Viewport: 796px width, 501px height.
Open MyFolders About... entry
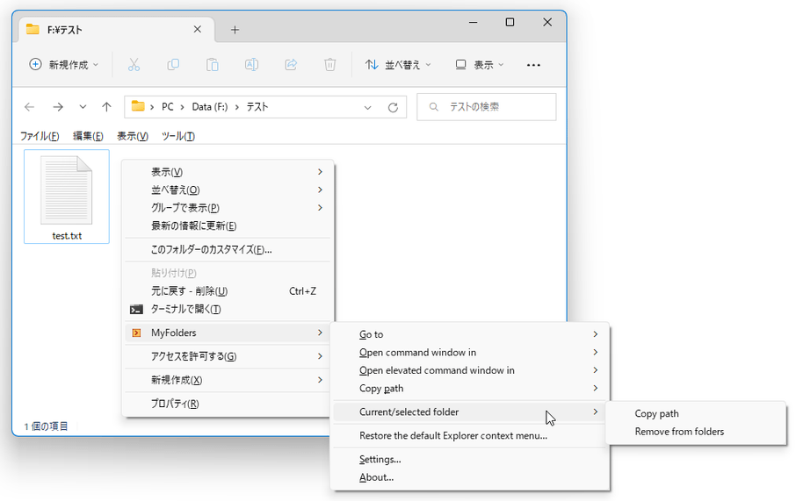[x=470, y=477]
